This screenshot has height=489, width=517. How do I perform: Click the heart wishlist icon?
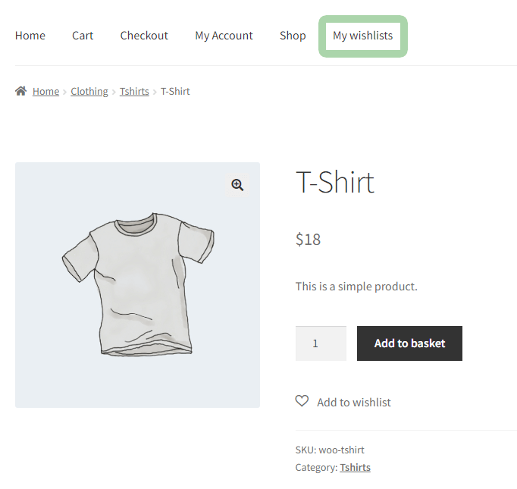tap(302, 401)
